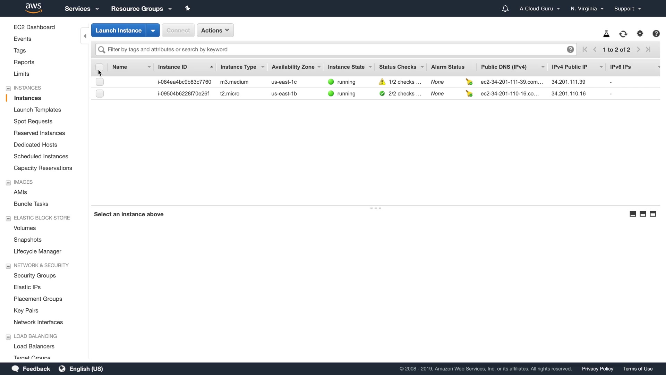This screenshot has height=375, width=666.
Task: Open the settings gear for table preferences
Action: point(640,33)
